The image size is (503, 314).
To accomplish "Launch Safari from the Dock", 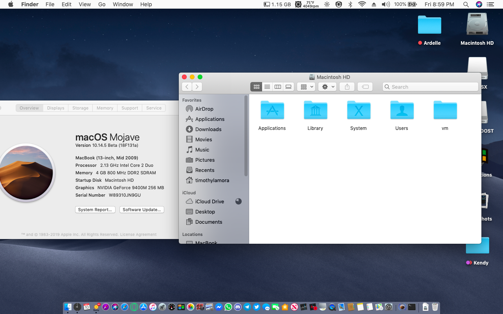I will coord(124,307).
